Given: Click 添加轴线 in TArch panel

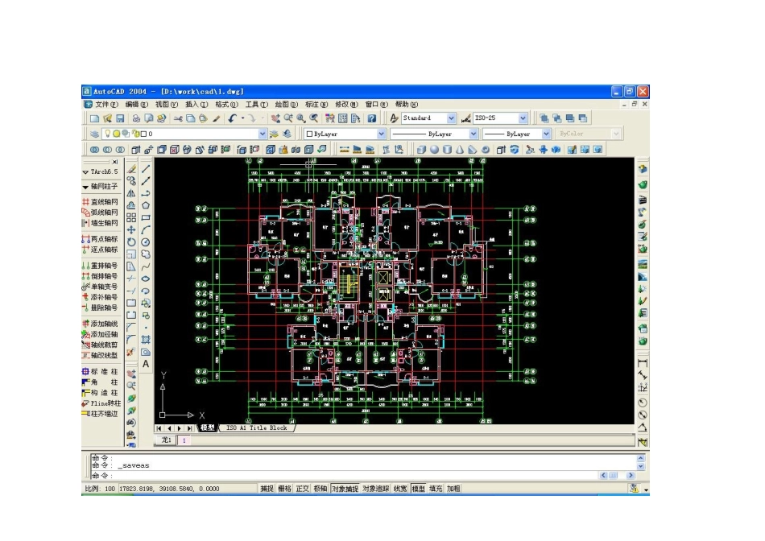Looking at the screenshot, I should click(x=101, y=324).
